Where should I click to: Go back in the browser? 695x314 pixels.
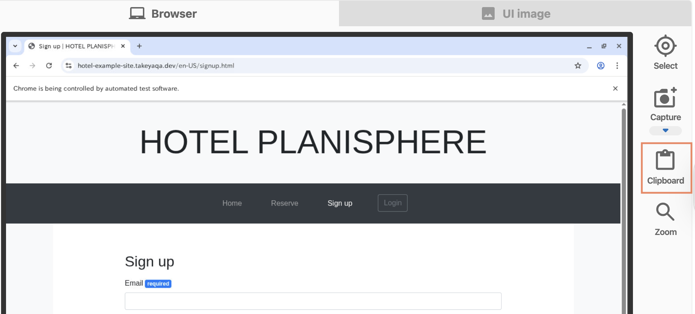click(x=16, y=66)
